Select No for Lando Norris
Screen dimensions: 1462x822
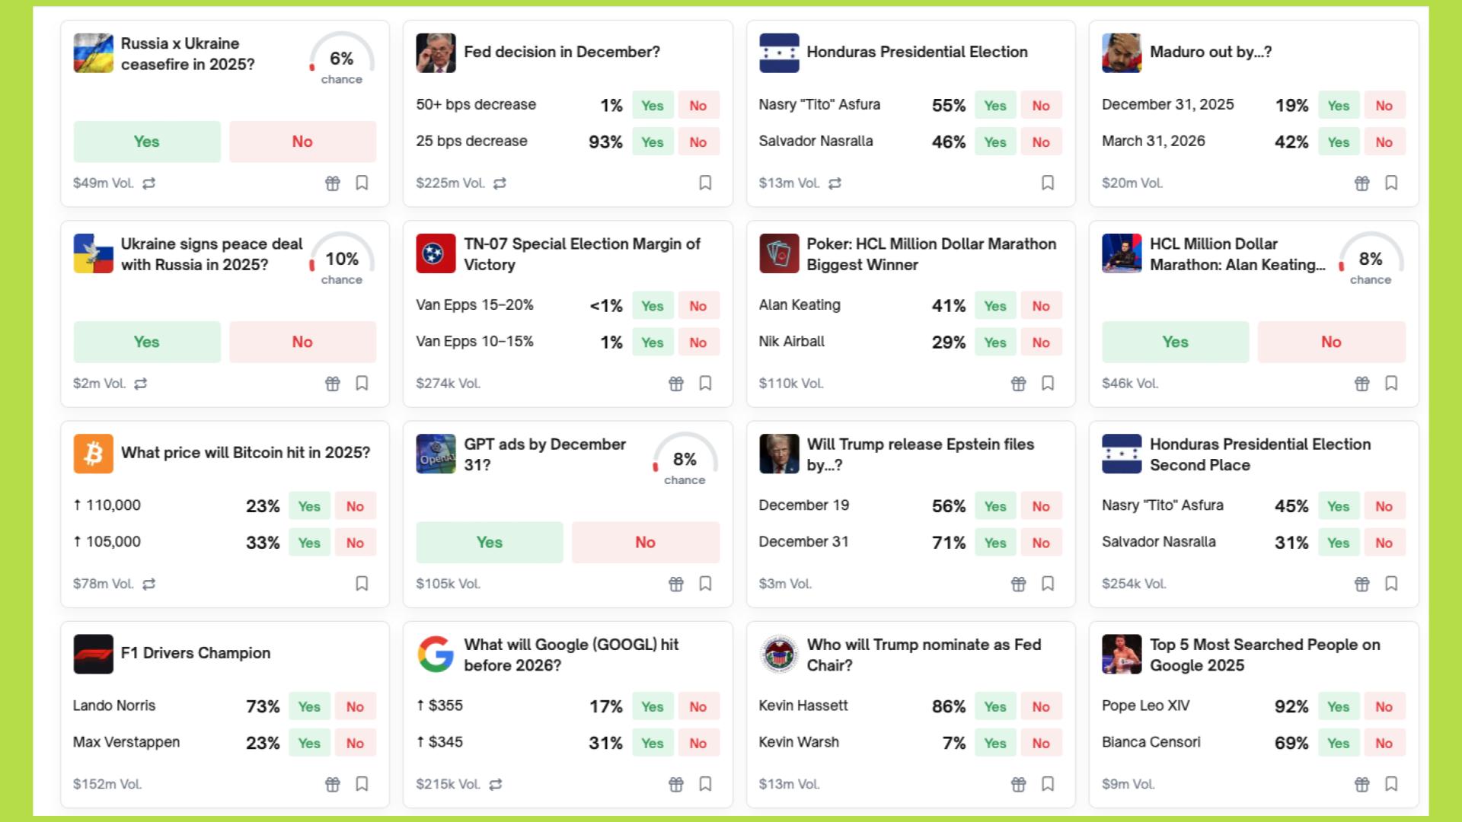[355, 706]
